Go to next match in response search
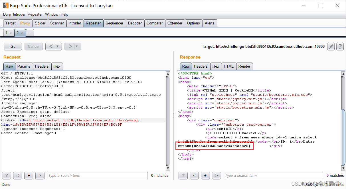This screenshot has width=346, height=189. 216,175
